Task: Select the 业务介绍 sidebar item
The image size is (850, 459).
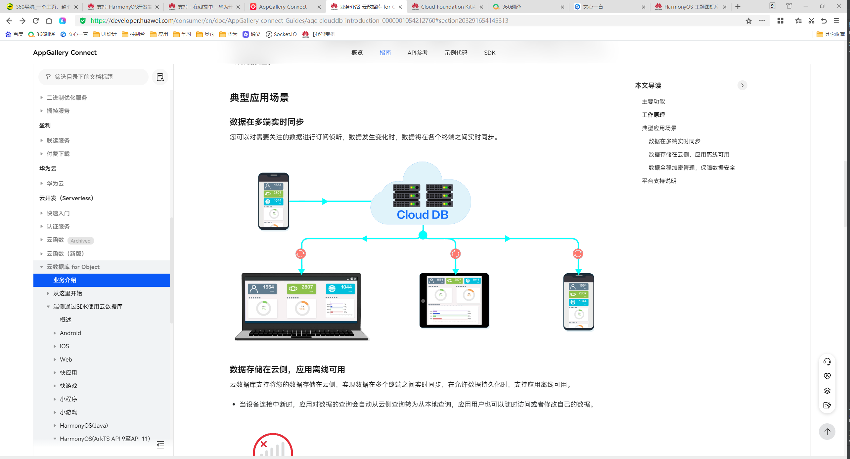Action: pos(102,280)
